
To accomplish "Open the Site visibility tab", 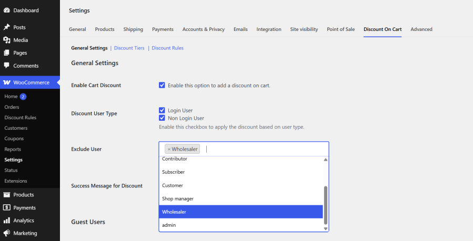I will (304, 29).
